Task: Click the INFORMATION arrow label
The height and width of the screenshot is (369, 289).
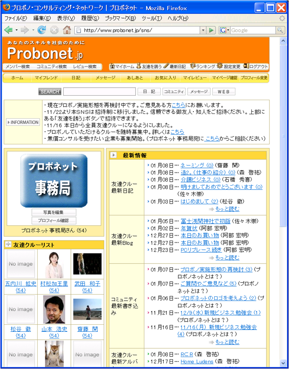Action: [23, 122]
